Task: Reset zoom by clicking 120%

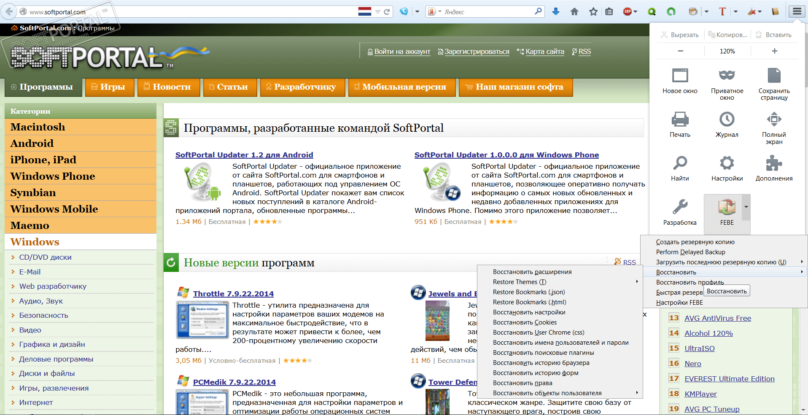Action: (x=727, y=51)
